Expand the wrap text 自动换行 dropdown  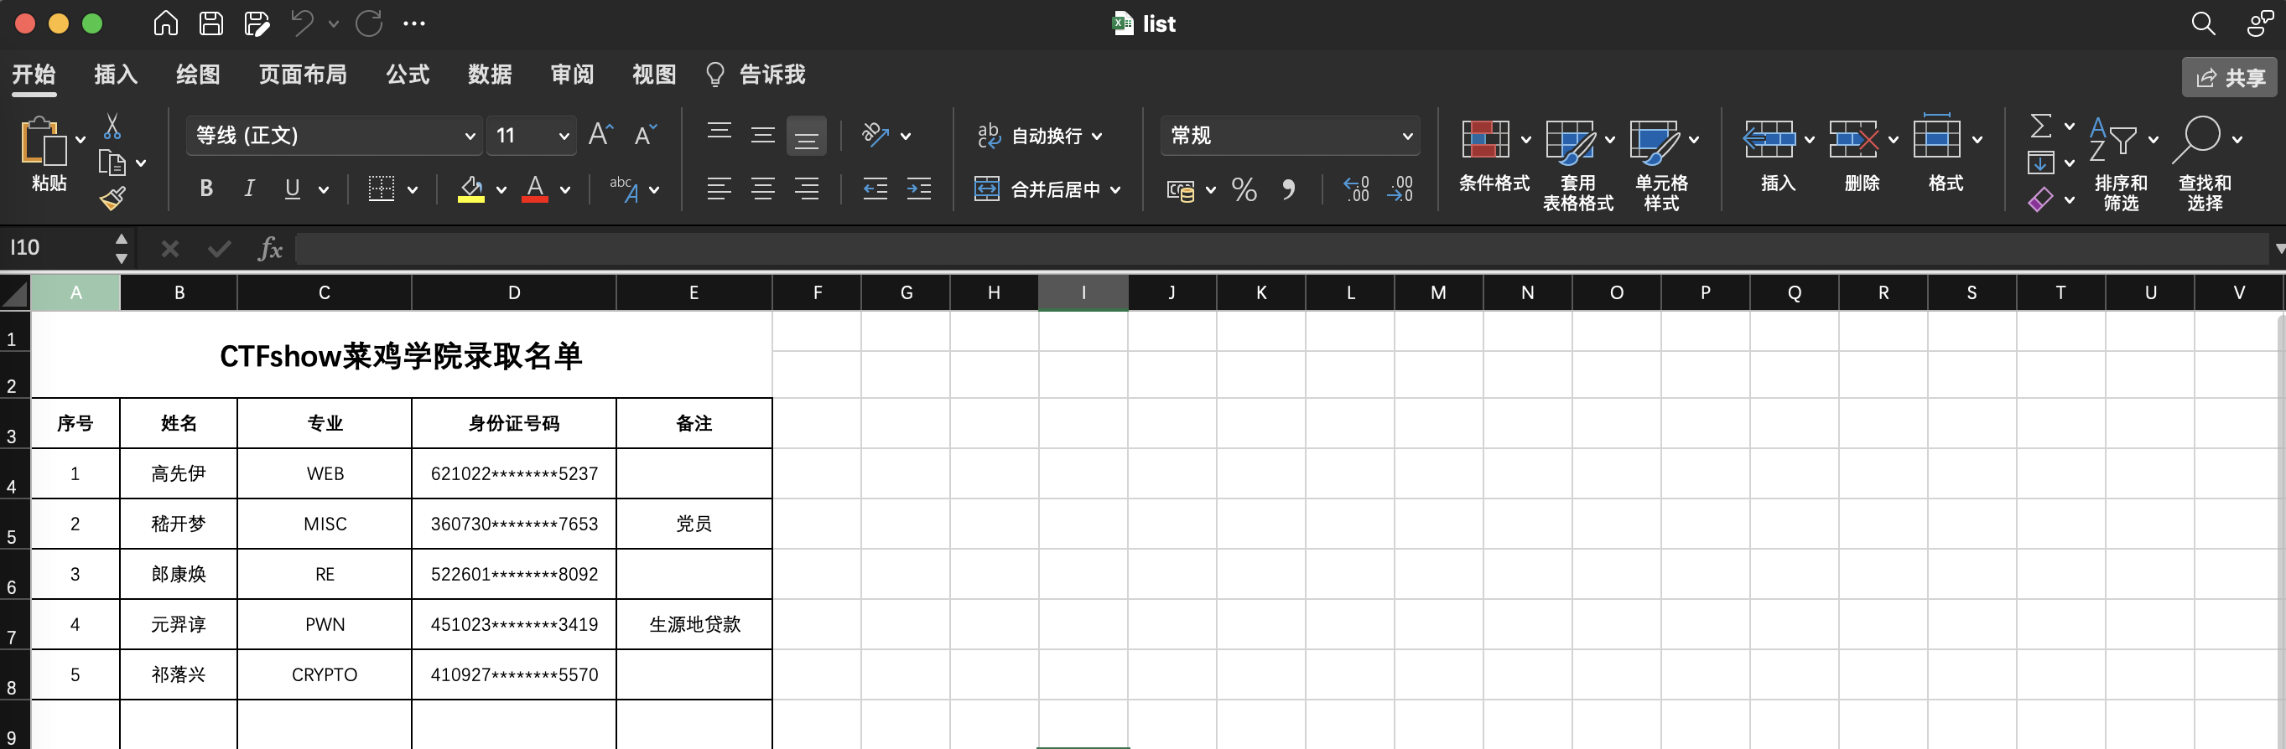1098,137
